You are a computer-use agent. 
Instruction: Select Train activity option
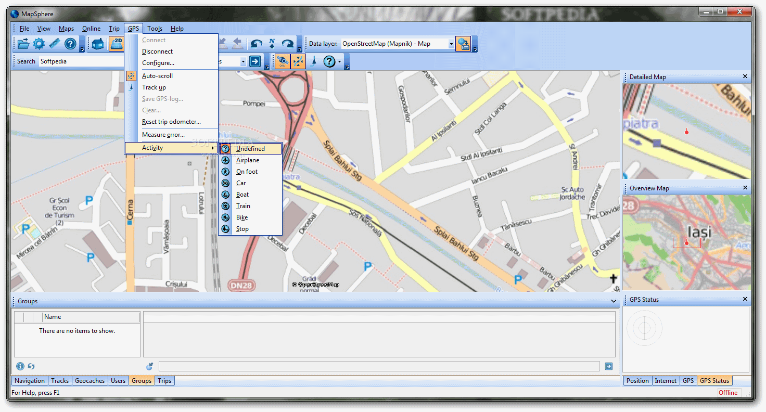pyautogui.click(x=250, y=206)
